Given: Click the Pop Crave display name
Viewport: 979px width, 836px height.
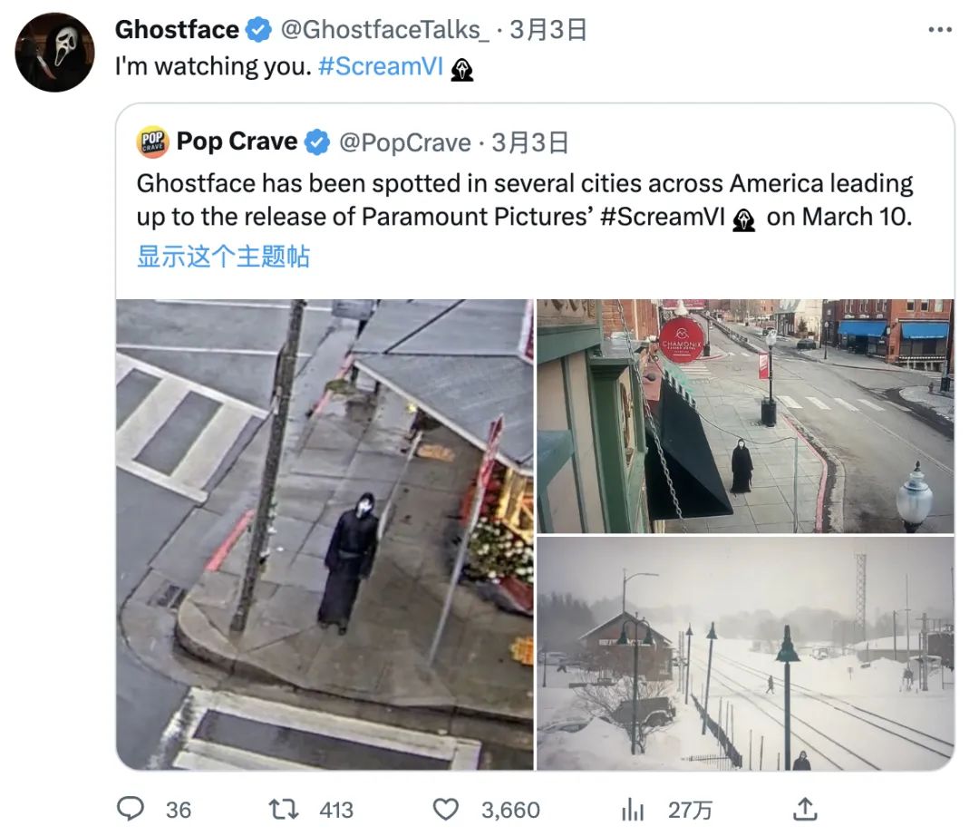Looking at the screenshot, I should (237, 141).
